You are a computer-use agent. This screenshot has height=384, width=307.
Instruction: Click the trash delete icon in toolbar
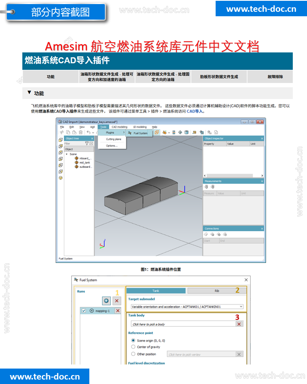(80, 132)
